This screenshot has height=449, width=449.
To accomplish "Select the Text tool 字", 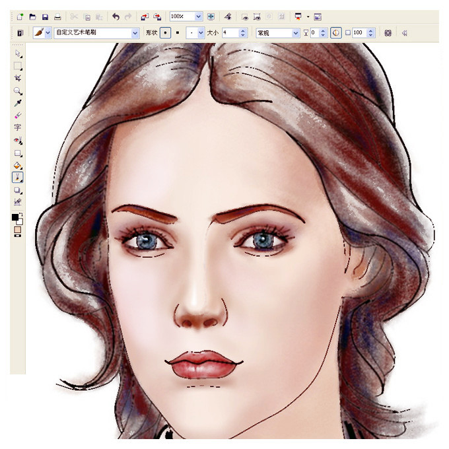I will [x=18, y=127].
